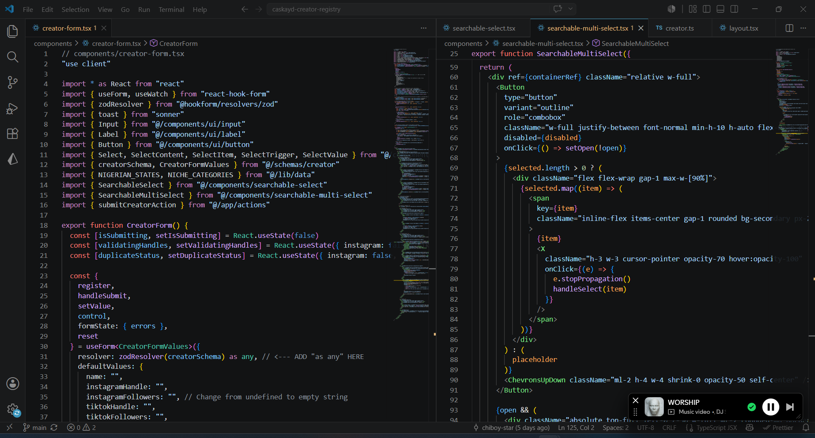
Task: Open the Extensions view
Action: pos(13,134)
